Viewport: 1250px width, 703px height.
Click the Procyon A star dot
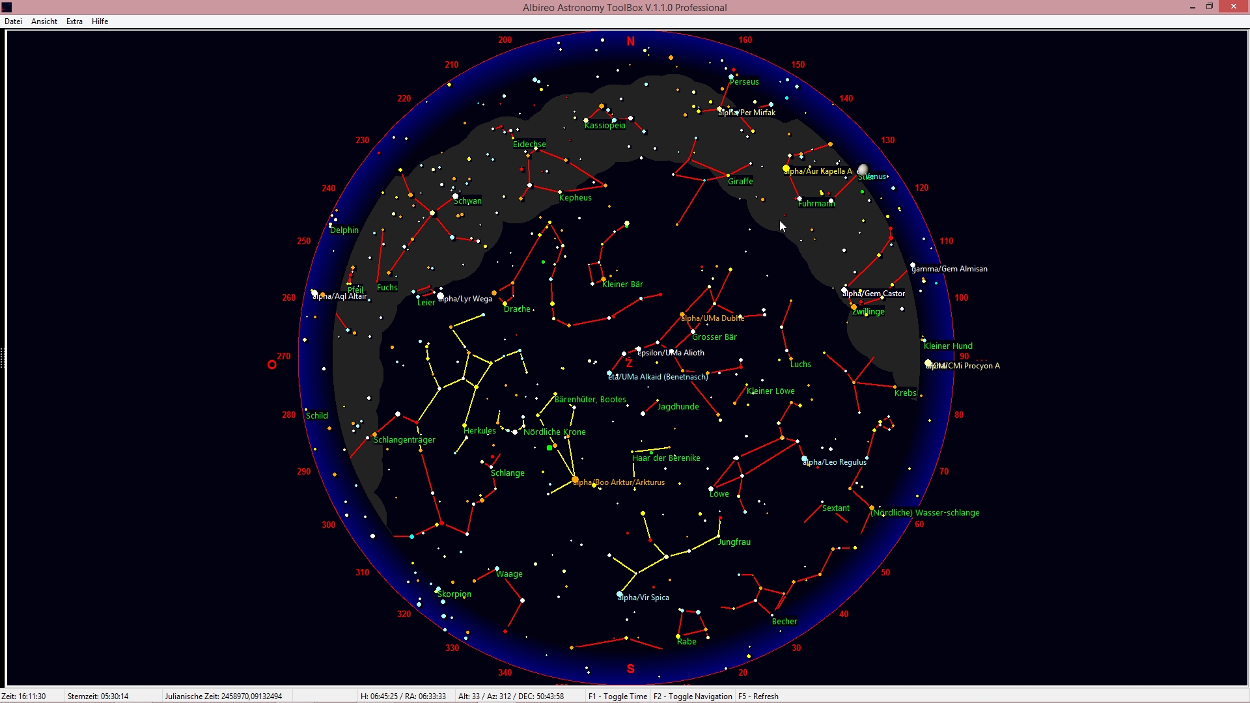(x=928, y=364)
